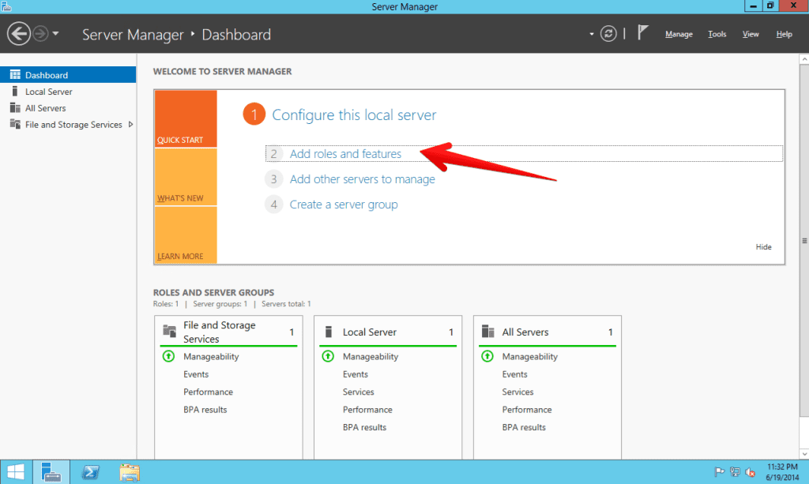
Task: Click the Dashboard sidebar icon
Action: pyautogui.click(x=15, y=75)
